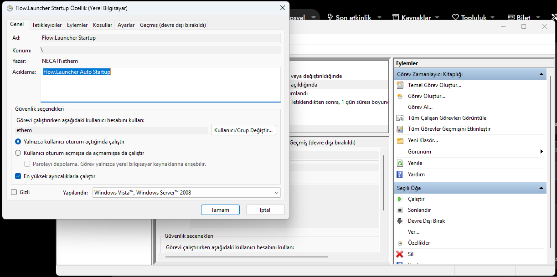557x277 pixels.
Task: Click the green Yenile refresh icon
Action: pos(400,163)
